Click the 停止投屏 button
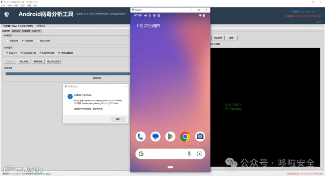 (x=218, y=38)
